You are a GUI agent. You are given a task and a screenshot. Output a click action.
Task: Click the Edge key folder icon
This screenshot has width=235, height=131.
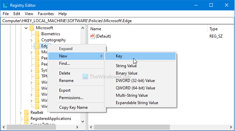tap(37, 46)
